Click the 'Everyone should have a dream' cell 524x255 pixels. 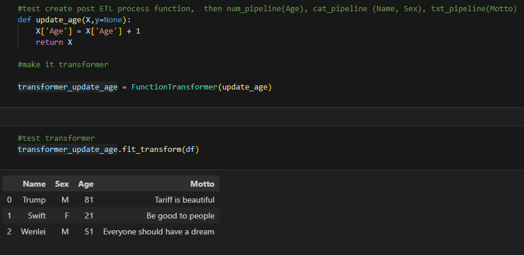[x=159, y=231]
